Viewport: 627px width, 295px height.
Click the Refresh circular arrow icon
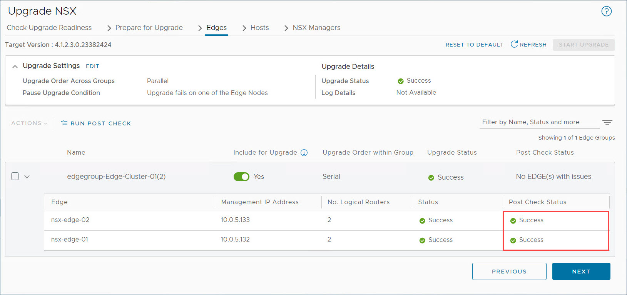(x=514, y=44)
